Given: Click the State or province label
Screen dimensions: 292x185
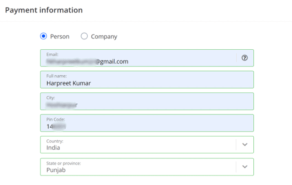Looking at the screenshot, I should click(x=63, y=163).
